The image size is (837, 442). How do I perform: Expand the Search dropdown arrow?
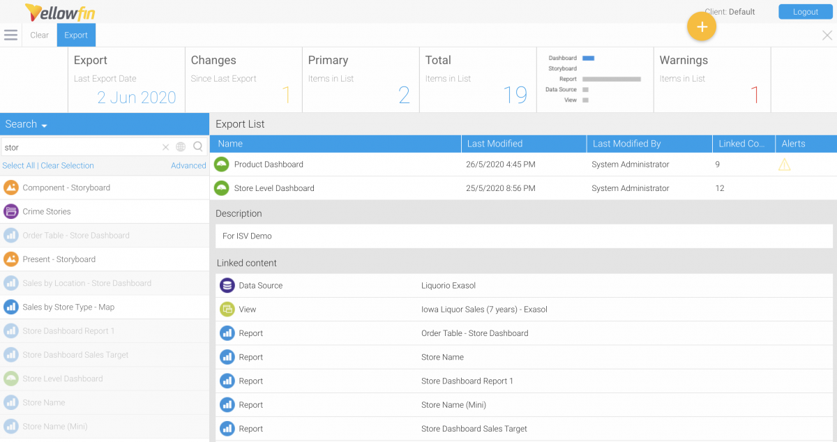coord(45,125)
